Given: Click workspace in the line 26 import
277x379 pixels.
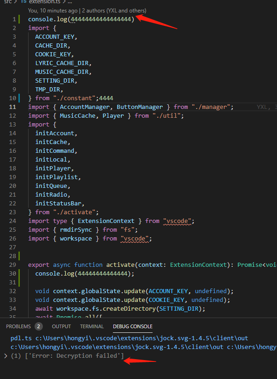Looking at the screenshot, I should pyautogui.click(x=76, y=238).
